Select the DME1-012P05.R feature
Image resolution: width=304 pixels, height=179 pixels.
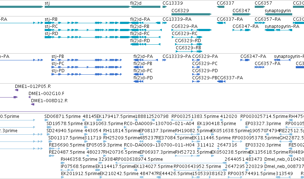click(17, 90)
